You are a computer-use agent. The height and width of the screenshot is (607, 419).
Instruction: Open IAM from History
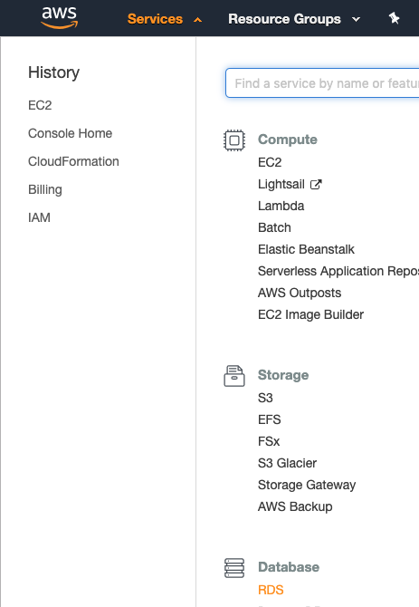pos(39,217)
